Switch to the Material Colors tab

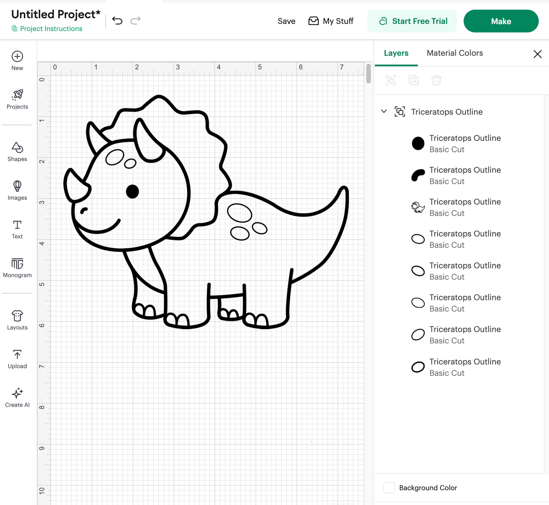pos(455,53)
